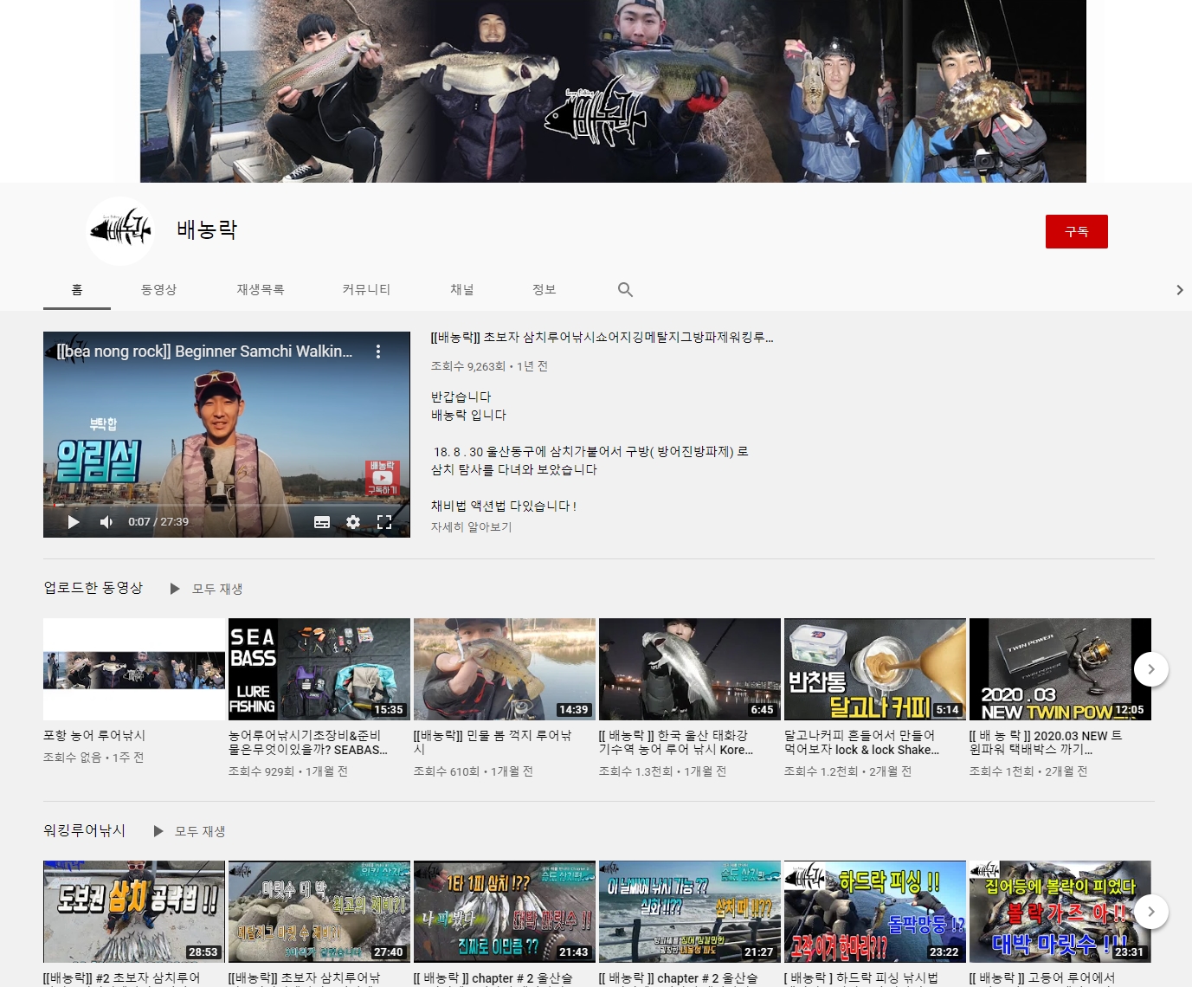Click the subscribe watermark on the video
The height and width of the screenshot is (987, 1192).
[382, 478]
